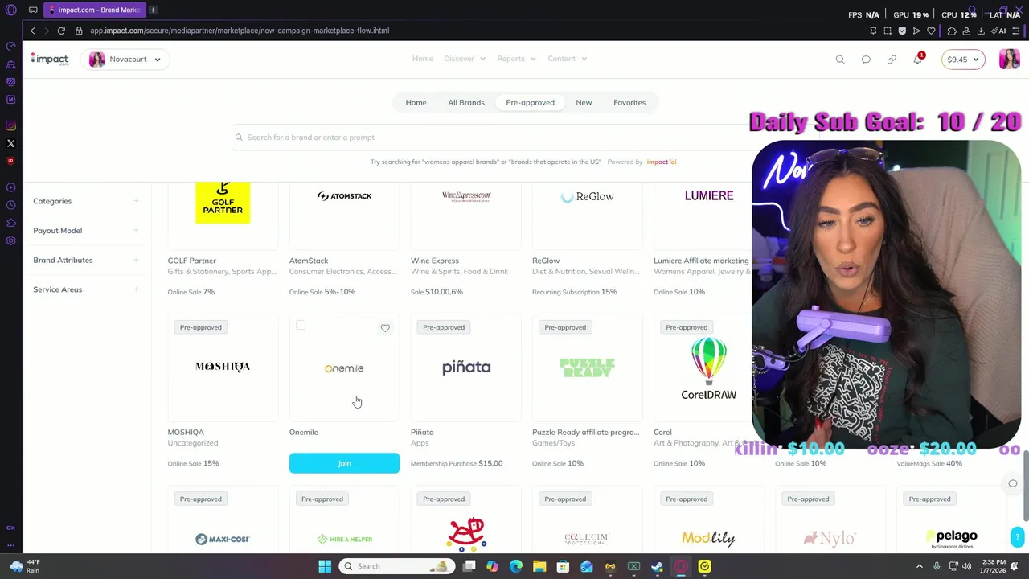
Task: Open Steam from the taskbar
Action: tap(658, 566)
